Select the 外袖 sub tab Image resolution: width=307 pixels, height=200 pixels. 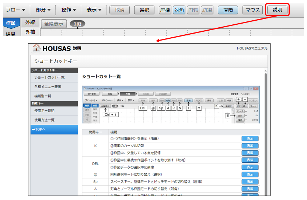click(x=30, y=32)
